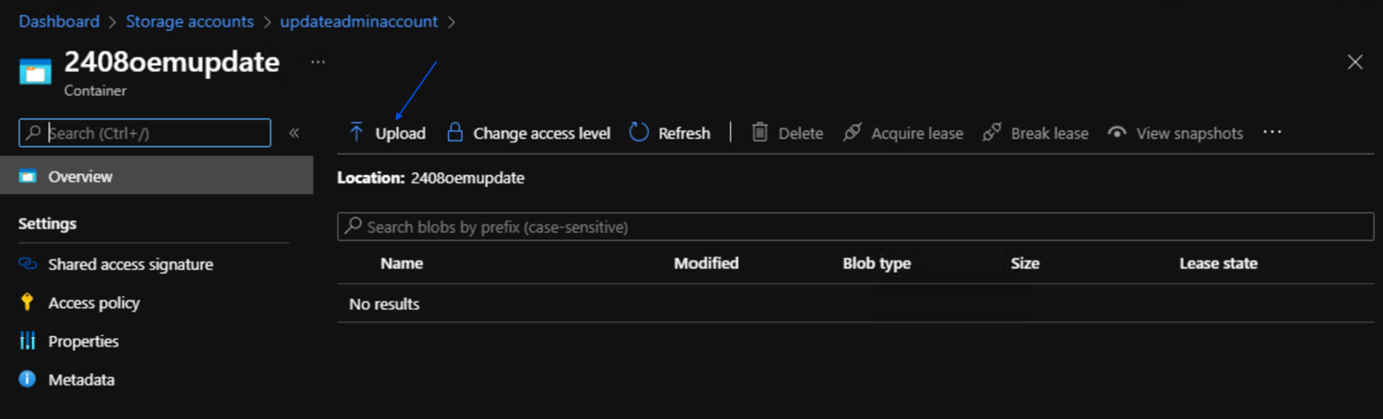Click the Acquire lease icon

click(852, 132)
